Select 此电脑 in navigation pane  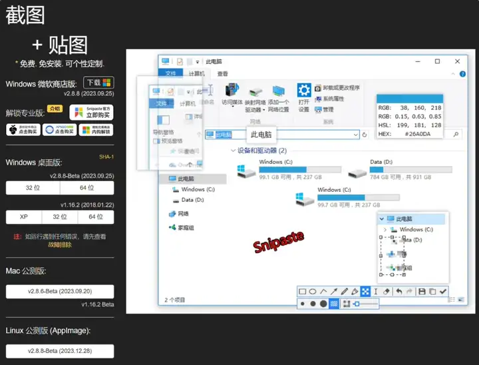[193, 179]
